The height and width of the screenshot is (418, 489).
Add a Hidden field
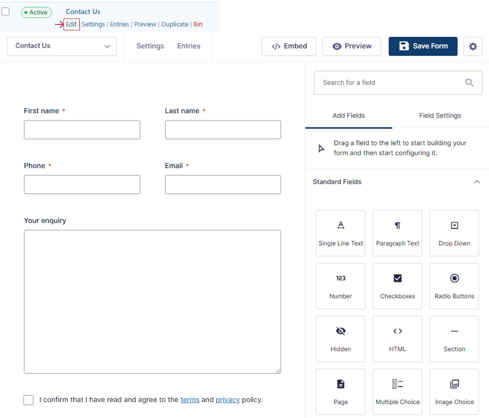point(340,339)
